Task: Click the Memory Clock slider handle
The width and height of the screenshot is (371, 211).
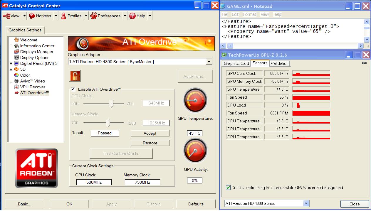Action: 108,123
